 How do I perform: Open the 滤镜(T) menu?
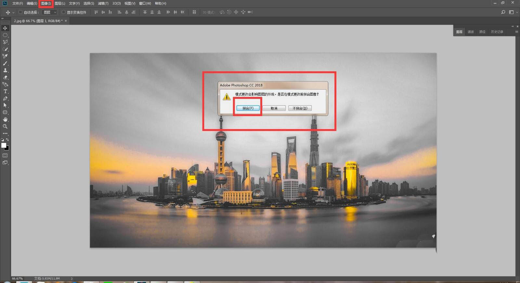coord(103,3)
